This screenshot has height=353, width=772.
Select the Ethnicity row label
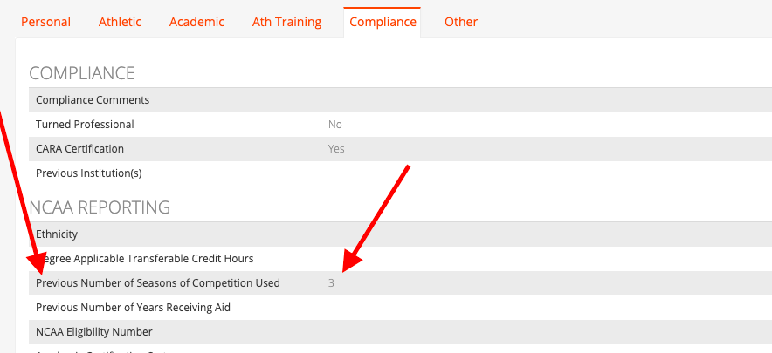pyautogui.click(x=57, y=234)
